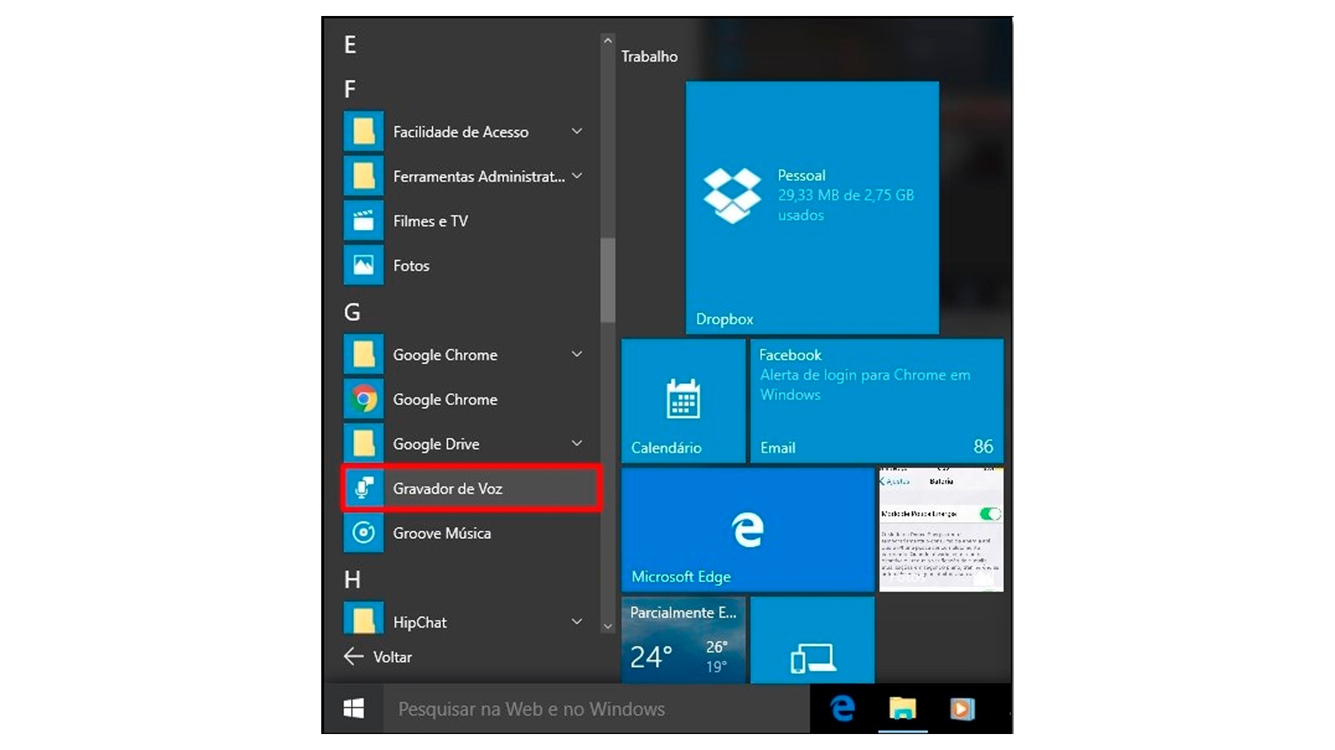
Task: Open Edge from the taskbar
Action: point(842,708)
